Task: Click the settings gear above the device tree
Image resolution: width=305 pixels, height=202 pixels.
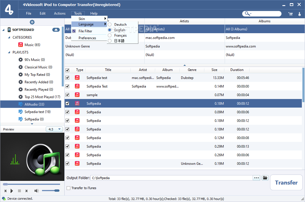Action: (x=32, y=22)
